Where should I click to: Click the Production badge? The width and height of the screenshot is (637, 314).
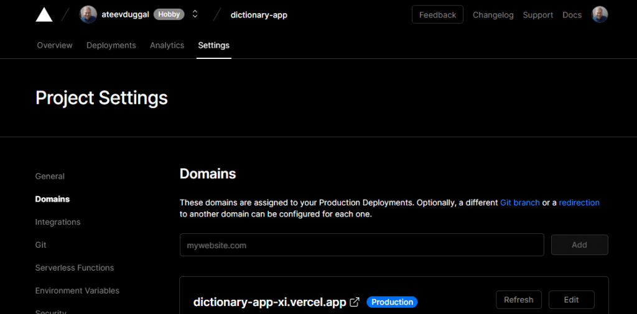pyautogui.click(x=392, y=302)
